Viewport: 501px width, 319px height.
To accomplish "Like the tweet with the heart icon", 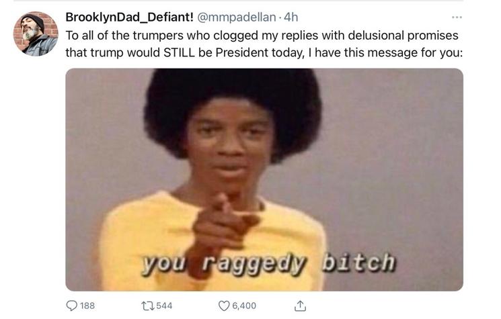I will 224,306.
